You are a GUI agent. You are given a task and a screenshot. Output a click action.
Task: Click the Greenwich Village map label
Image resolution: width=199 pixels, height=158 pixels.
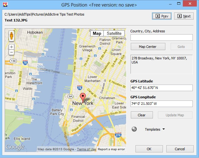click(x=87, y=48)
